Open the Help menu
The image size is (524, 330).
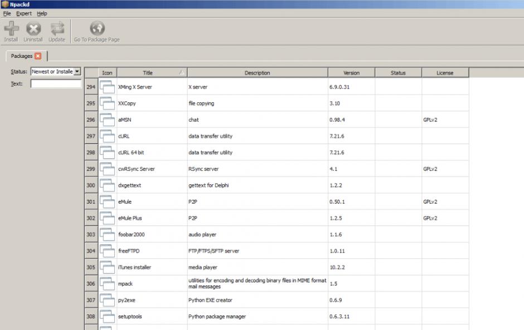tap(42, 13)
